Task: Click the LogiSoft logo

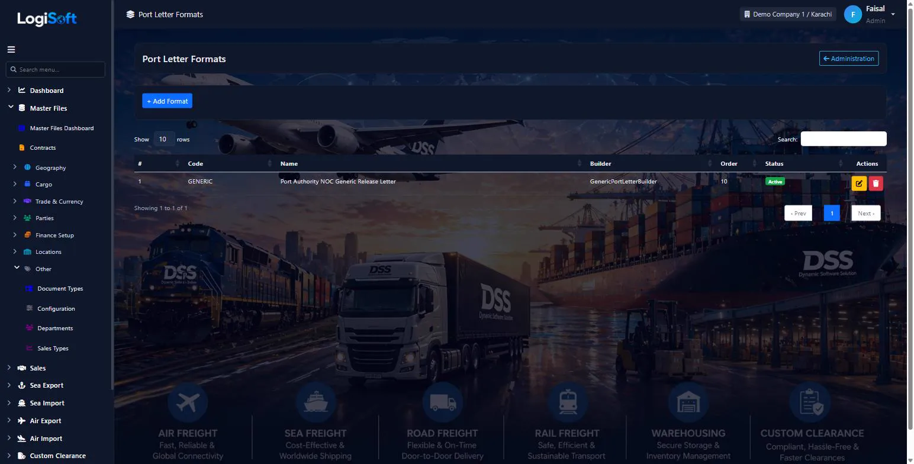Action: point(47,19)
